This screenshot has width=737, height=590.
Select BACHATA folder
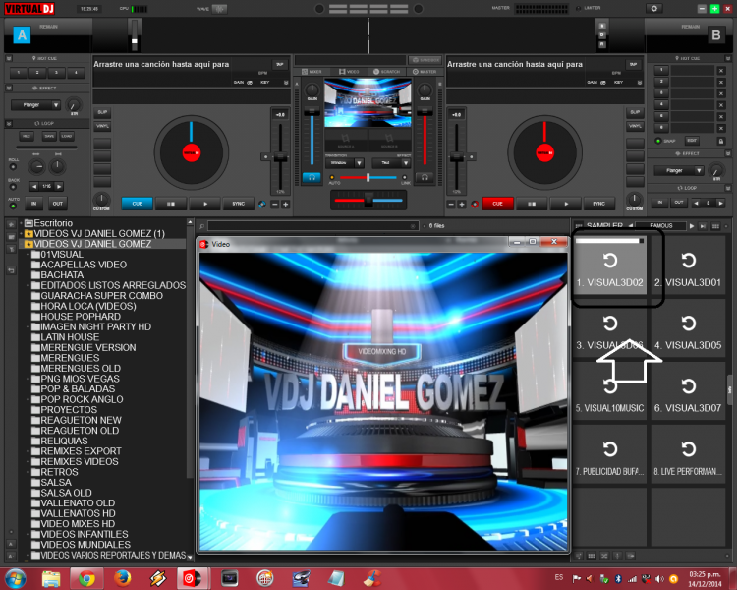[57, 275]
